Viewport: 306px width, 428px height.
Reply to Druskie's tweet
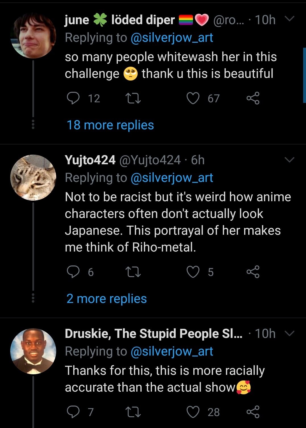73,412
